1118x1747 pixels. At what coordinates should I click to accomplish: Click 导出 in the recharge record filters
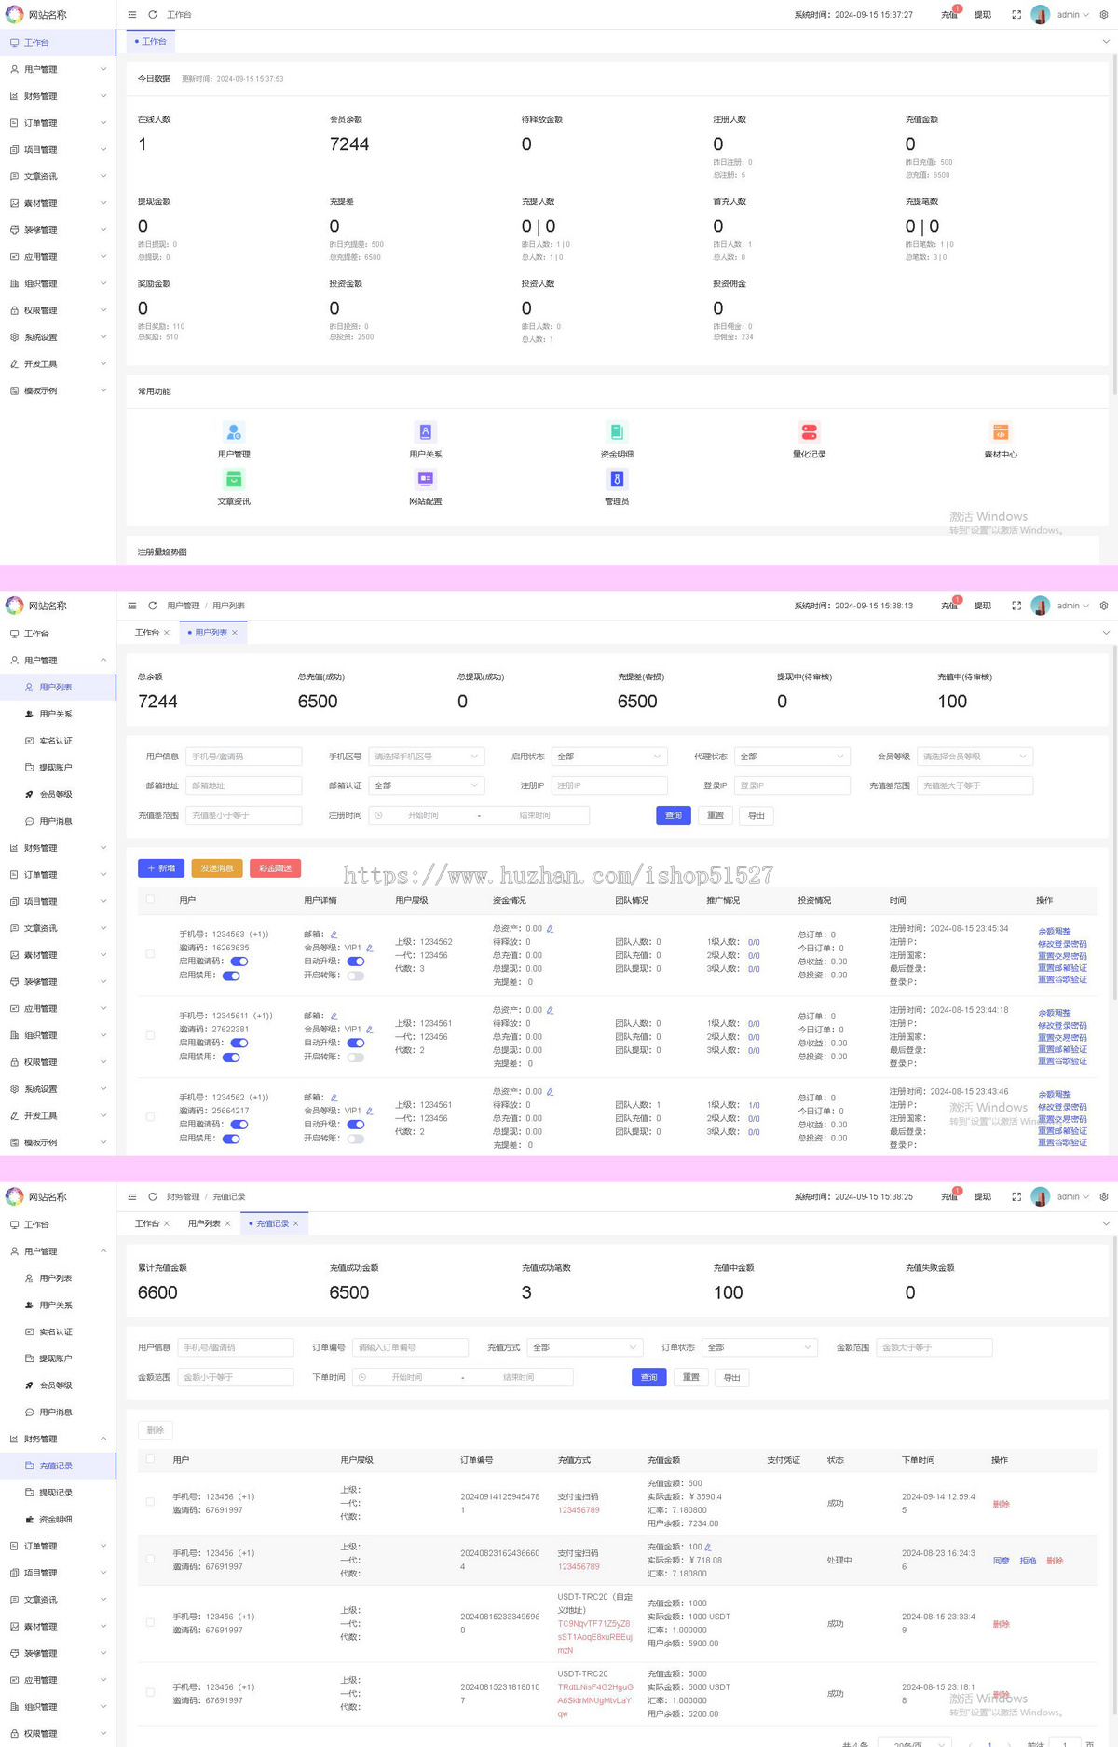732,1377
